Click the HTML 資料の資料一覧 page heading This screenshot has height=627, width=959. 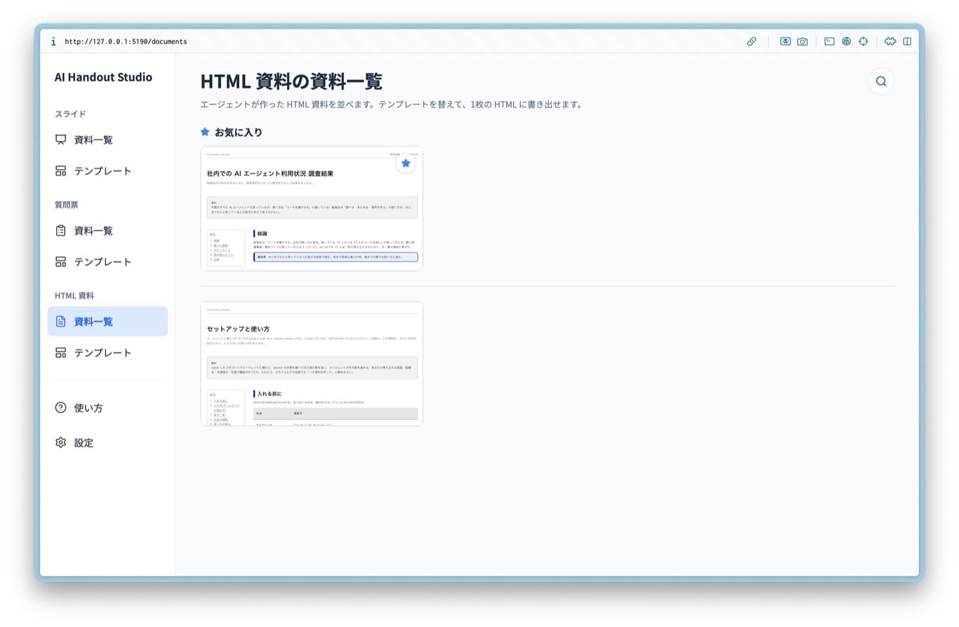(291, 81)
